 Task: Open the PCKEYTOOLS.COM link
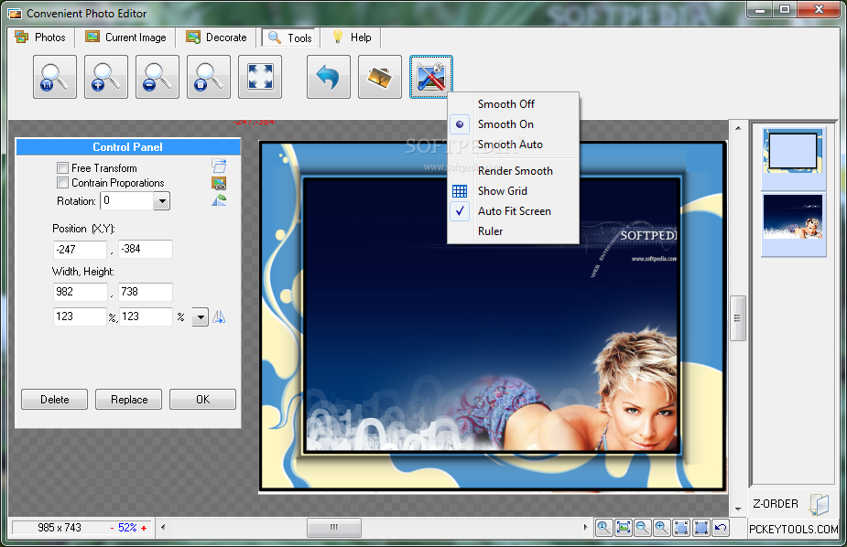[x=794, y=530]
